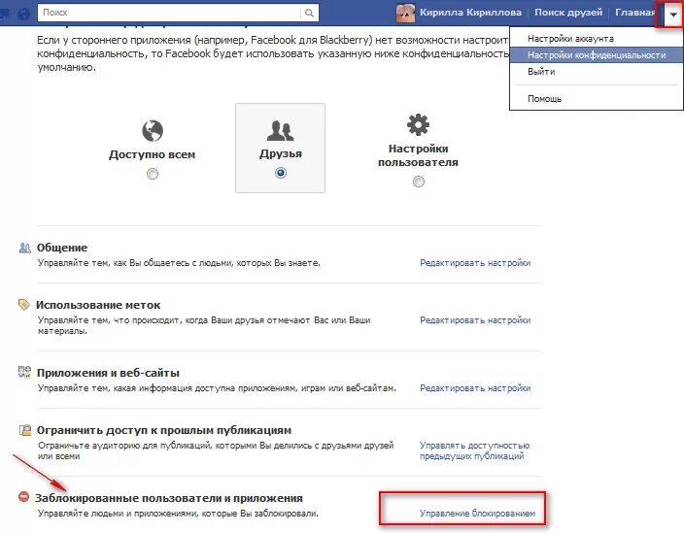Click the Заблокированные пользователи и приложения heading

pos(169,498)
